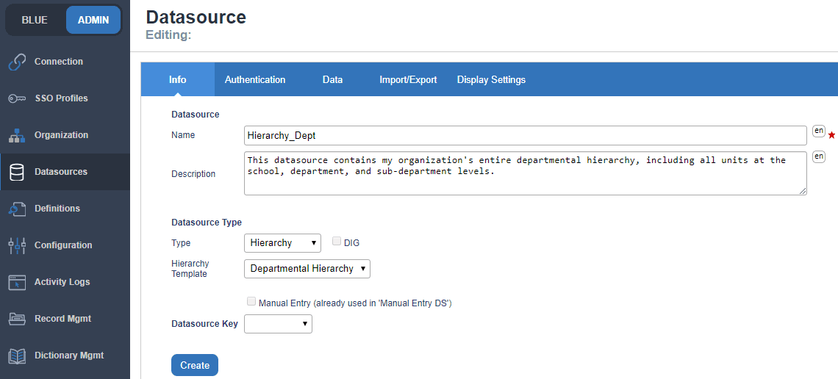Viewport: 838px width, 379px height.
Task: Open the Authentication tab
Action: tap(255, 79)
